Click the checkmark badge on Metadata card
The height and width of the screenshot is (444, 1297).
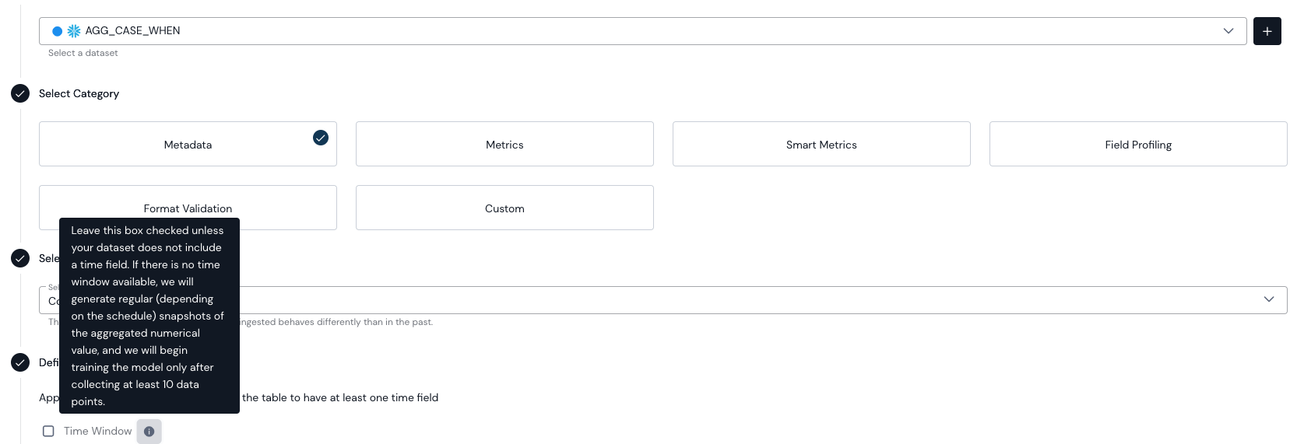click(321, 138)
